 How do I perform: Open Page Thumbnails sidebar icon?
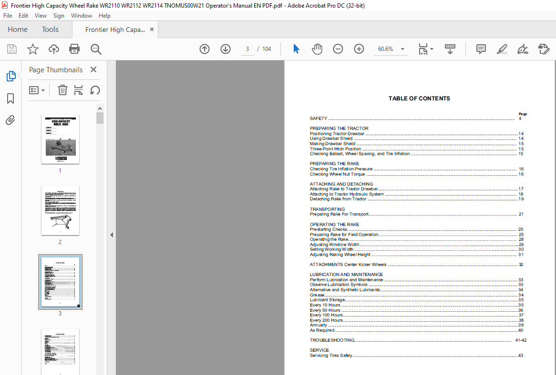[10, 76]
